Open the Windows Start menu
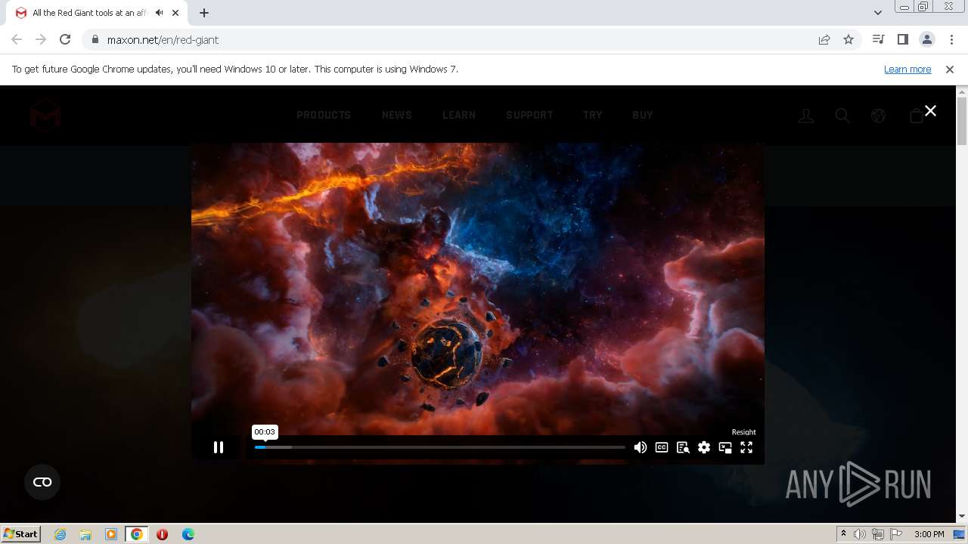968x544 pixels. [21, 533]
